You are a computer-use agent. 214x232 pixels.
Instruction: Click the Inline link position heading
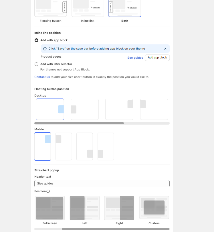pos(47,33)
